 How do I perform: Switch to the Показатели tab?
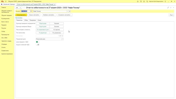33,20
